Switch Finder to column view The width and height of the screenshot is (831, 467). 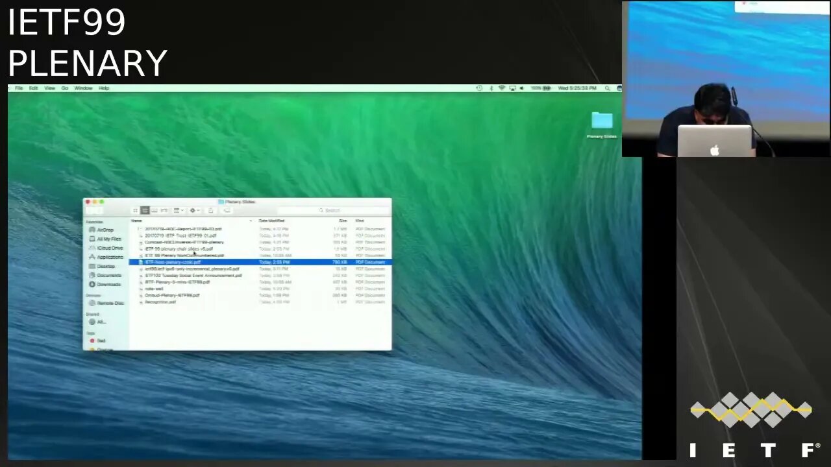point(155,210)
